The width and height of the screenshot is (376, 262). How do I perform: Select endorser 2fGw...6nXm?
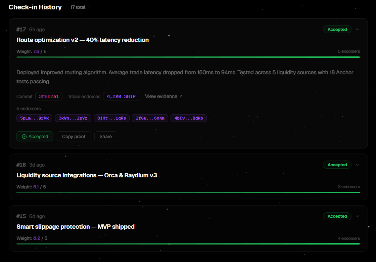150,118
